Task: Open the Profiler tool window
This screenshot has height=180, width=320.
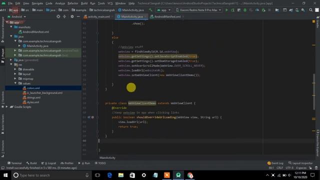Action: click(x=67, y=163)
